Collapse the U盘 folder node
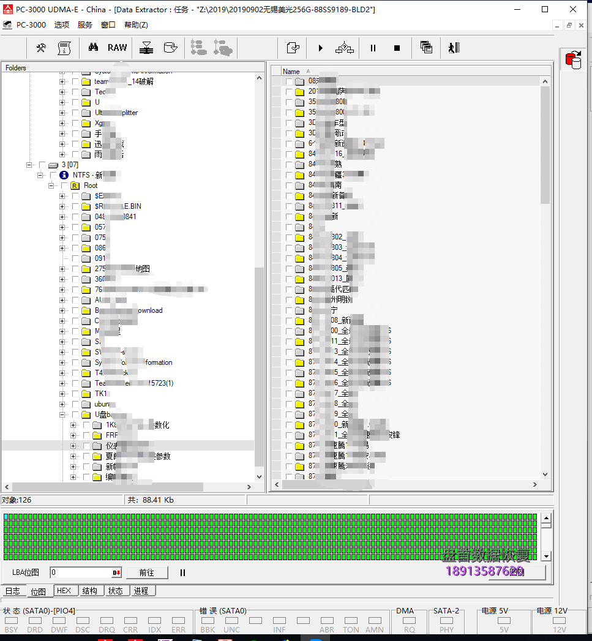This screenshot has height=641, width=592. [62, 414]
